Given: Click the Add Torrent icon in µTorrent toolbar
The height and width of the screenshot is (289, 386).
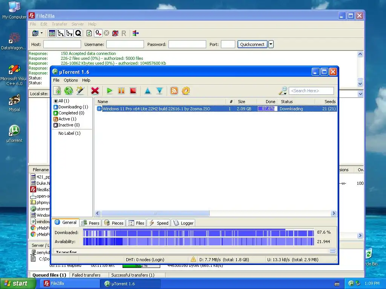Looking at the screenshot, I should pos(57,91).
